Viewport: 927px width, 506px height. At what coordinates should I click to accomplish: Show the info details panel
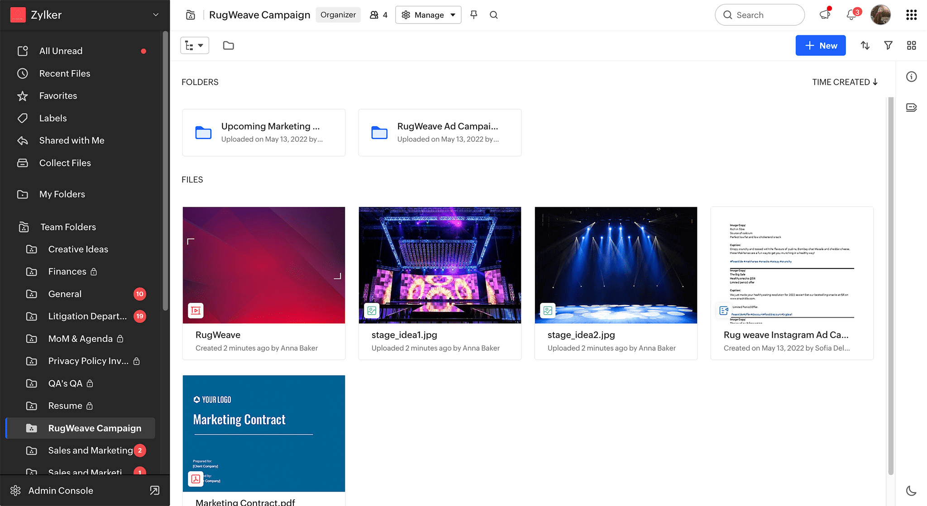point(911,77)
